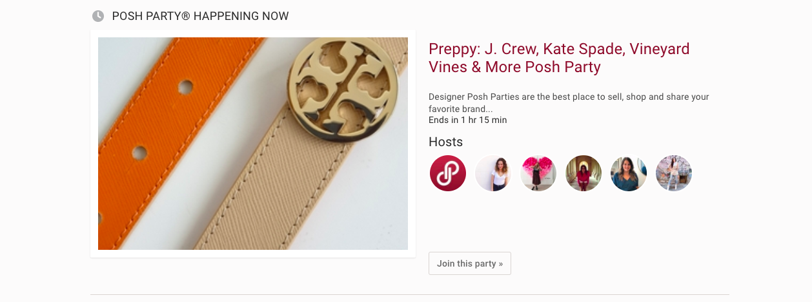The width and height of the screenshot is (812, 302).
Task: Open the Preppy J. Crew Posh Party link
Action: 559,58
